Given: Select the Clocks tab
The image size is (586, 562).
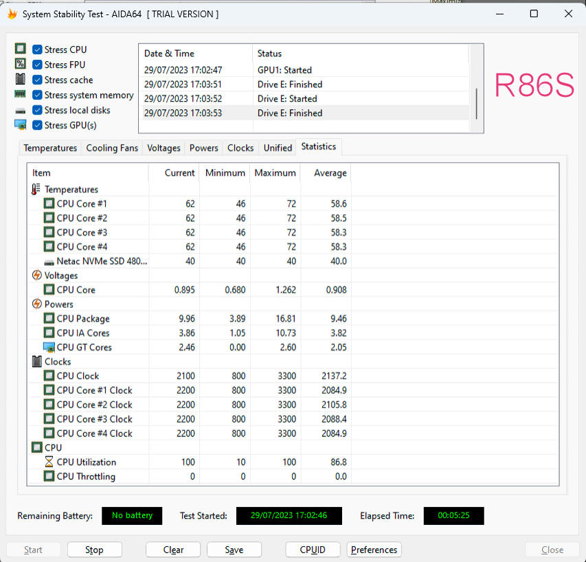Looking at the screenshot, I should pyautogui.click(x=240, y=148).
